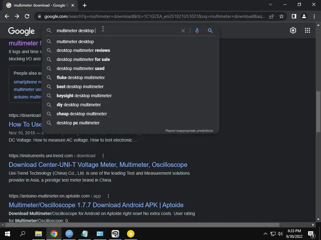
Task: Click horizontal scrollbar thumb
Action: (x=142, y=225)
